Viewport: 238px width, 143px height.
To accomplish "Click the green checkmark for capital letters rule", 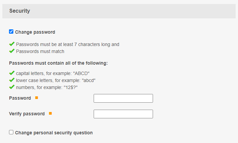I will tap(12, 73).
